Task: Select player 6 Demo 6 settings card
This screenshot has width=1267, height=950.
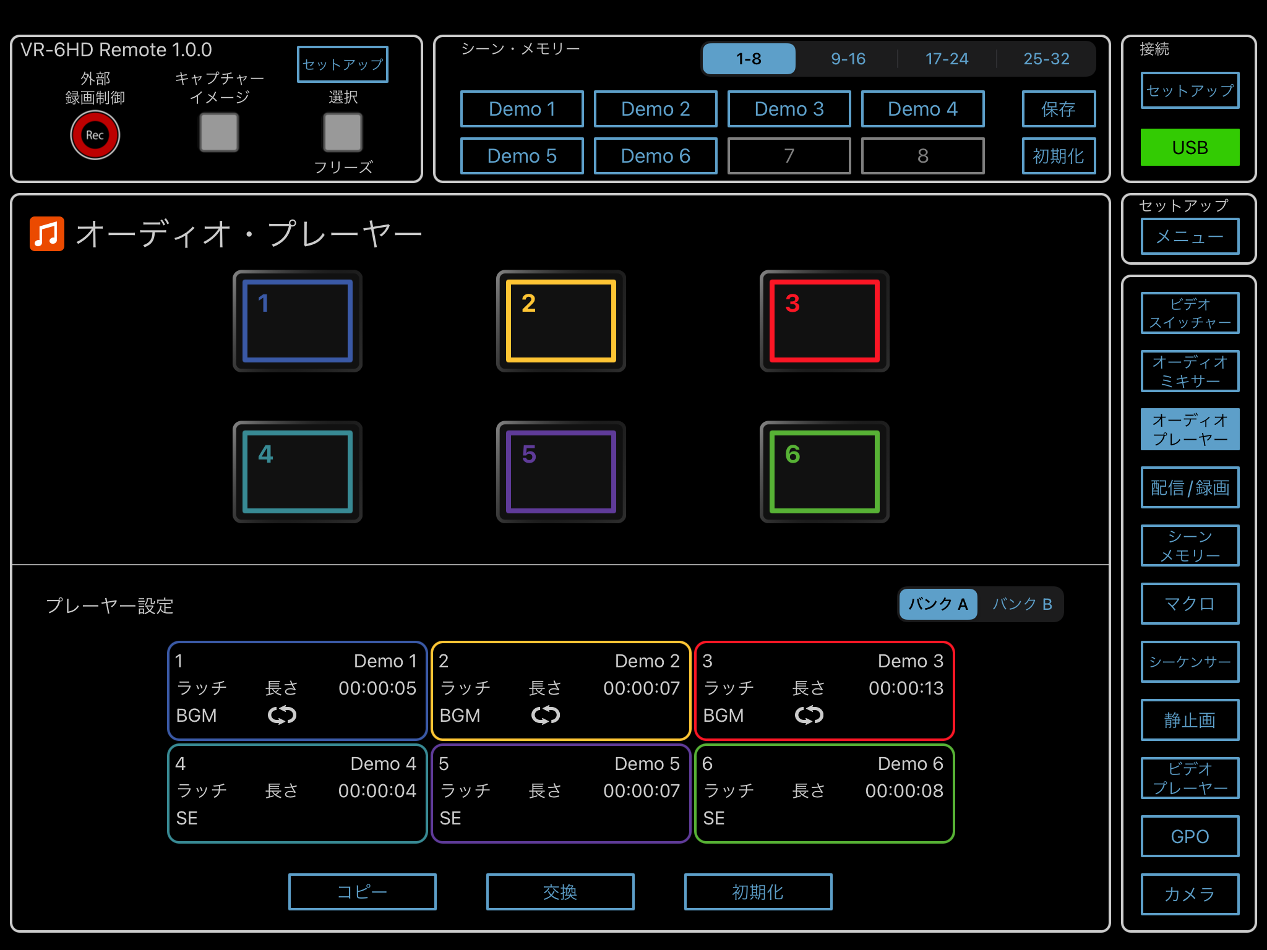Action: pos(825,794)
